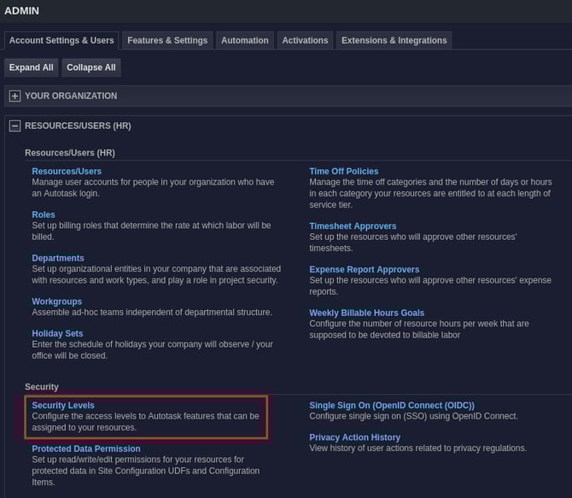This screenshot has height=498, width=572.
Task: Switch to the Features & Settings tab
Action: pos(167,40)
